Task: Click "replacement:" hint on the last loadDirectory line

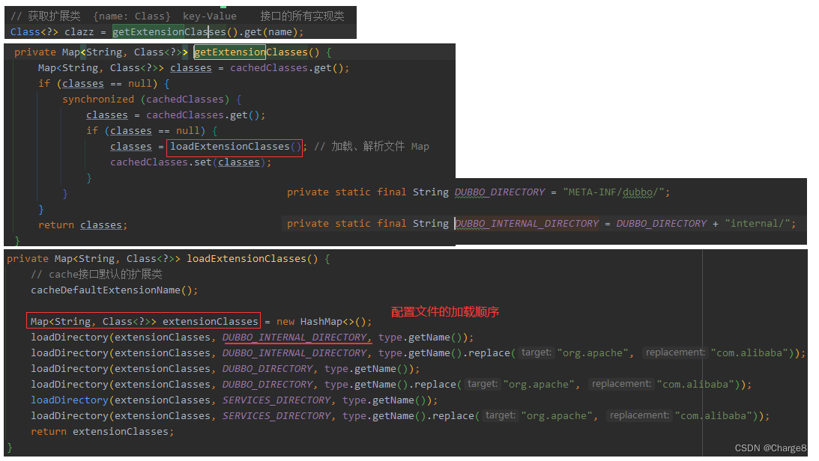Action: click(639, 415)
